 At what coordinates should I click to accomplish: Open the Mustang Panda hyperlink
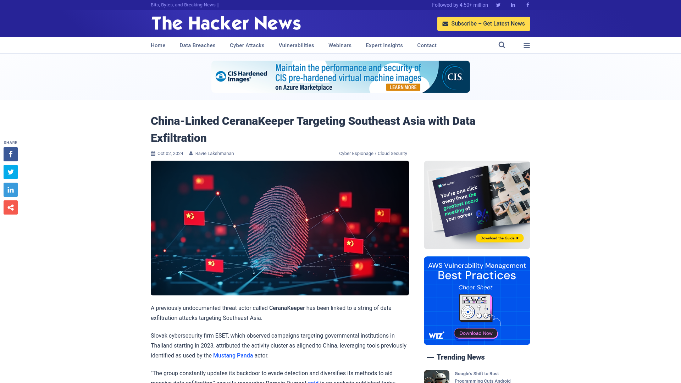point(233,355)
